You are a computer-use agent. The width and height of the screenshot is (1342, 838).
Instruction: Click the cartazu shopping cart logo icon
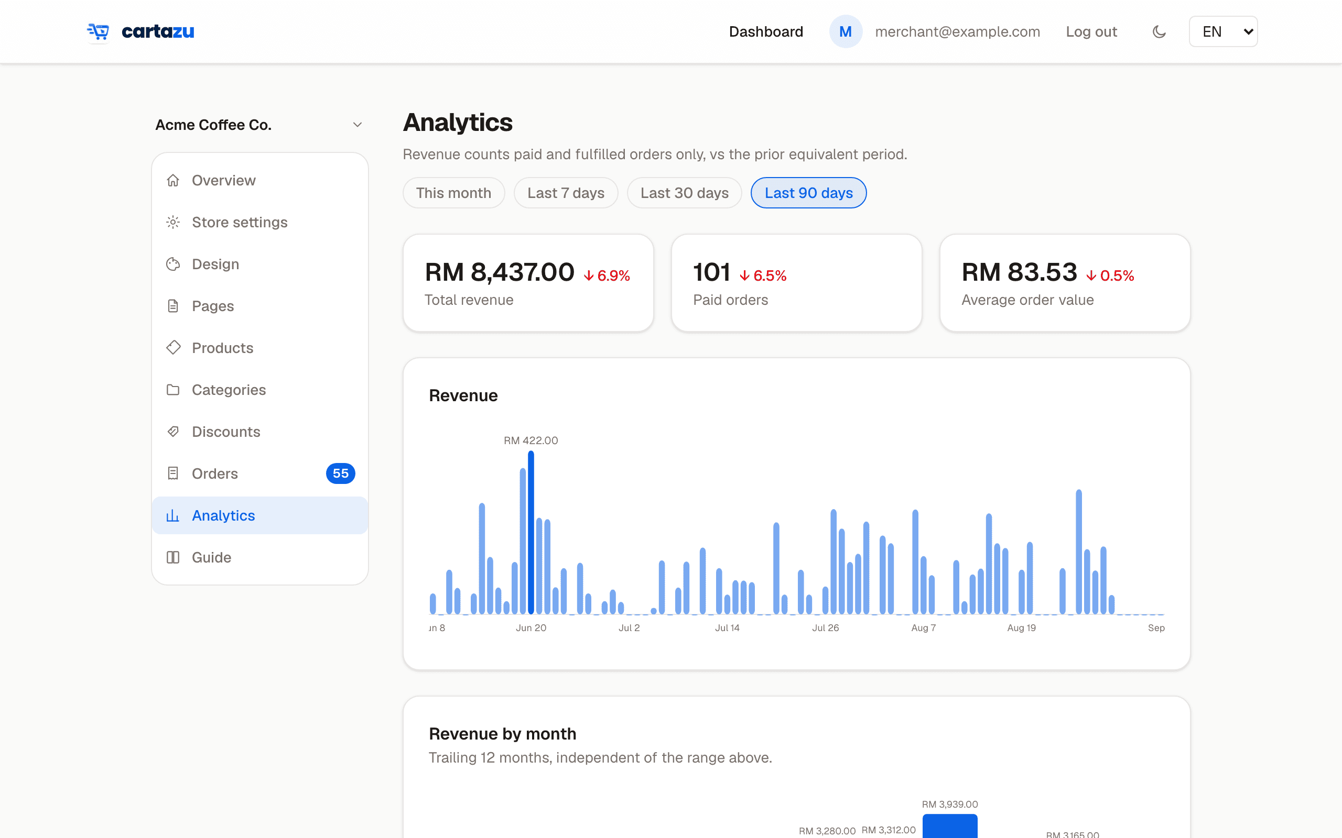click(x=98, y=31)
